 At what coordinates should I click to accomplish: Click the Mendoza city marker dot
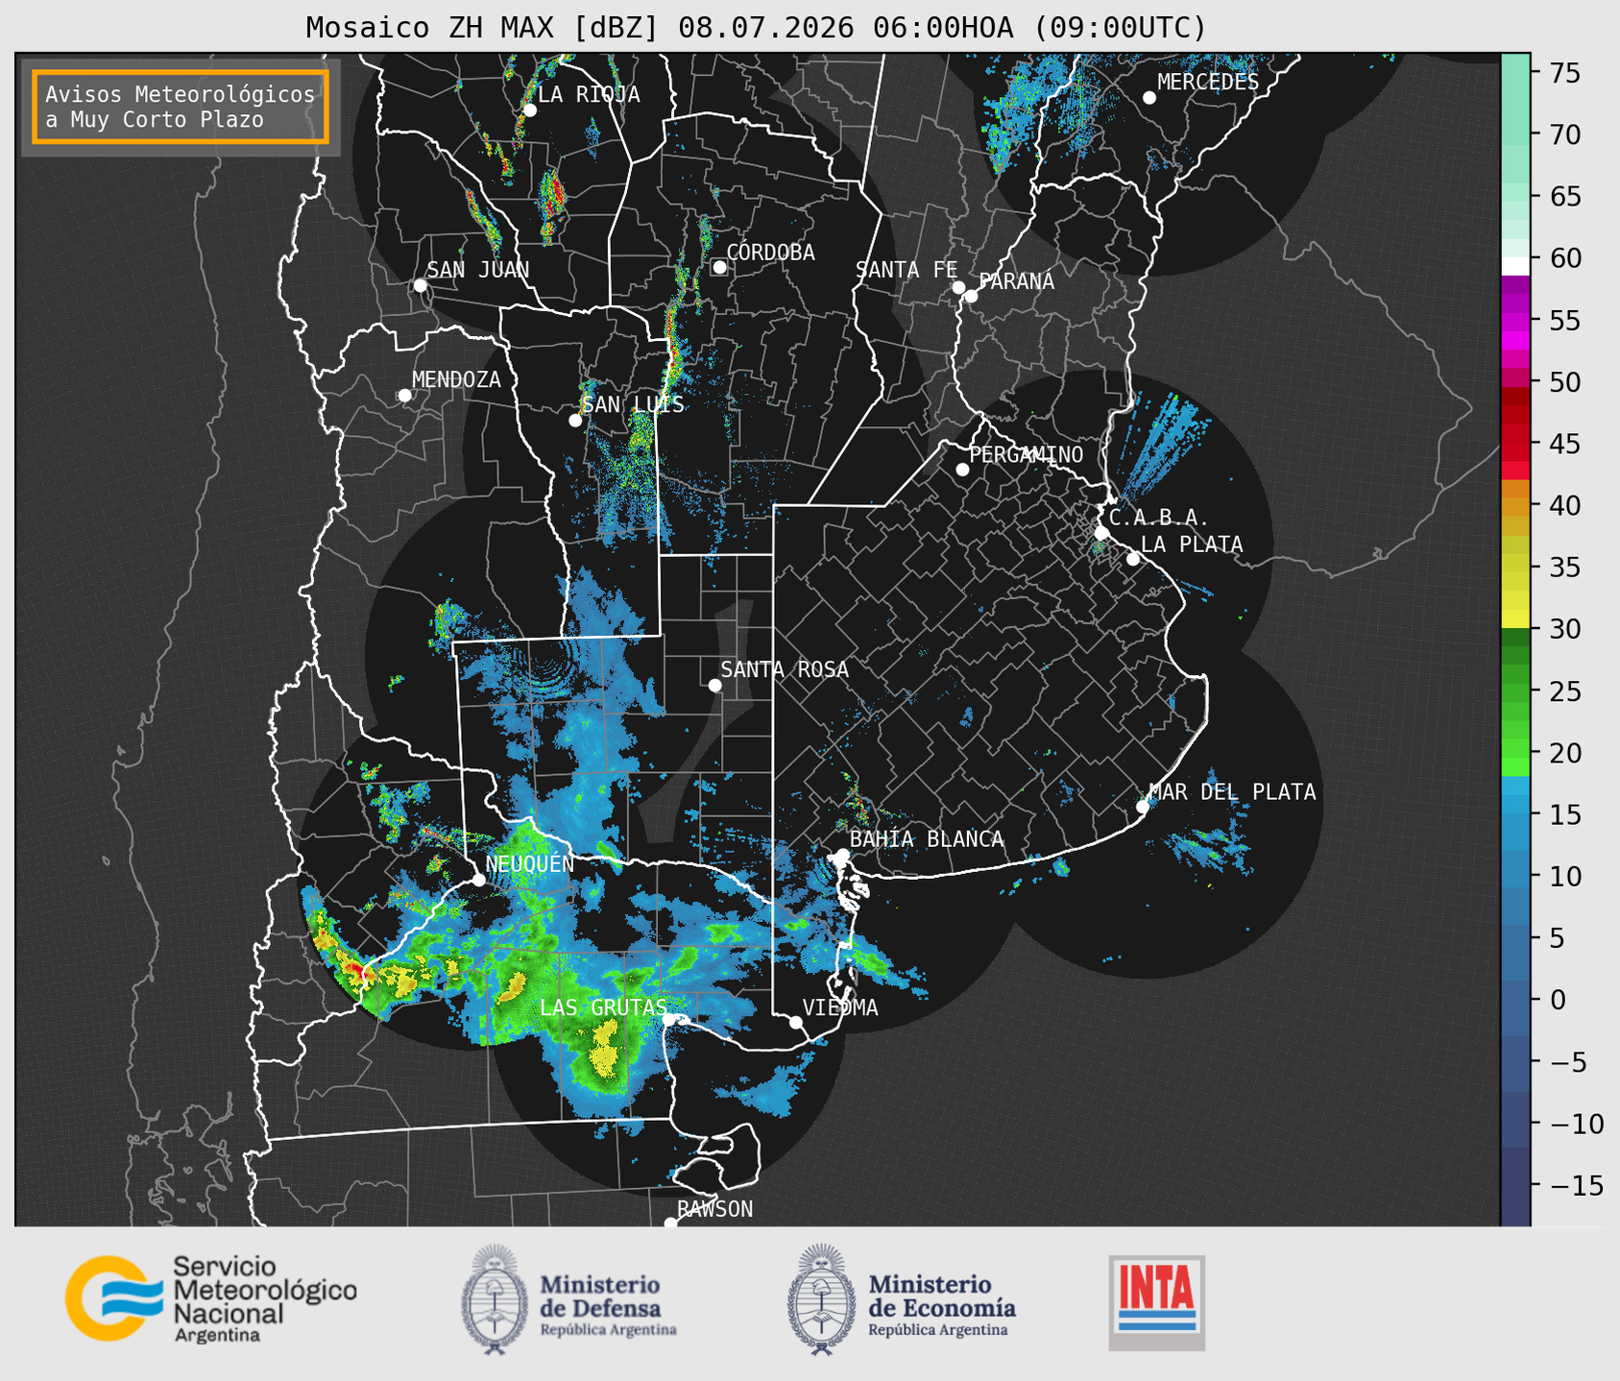coord(404,396)
